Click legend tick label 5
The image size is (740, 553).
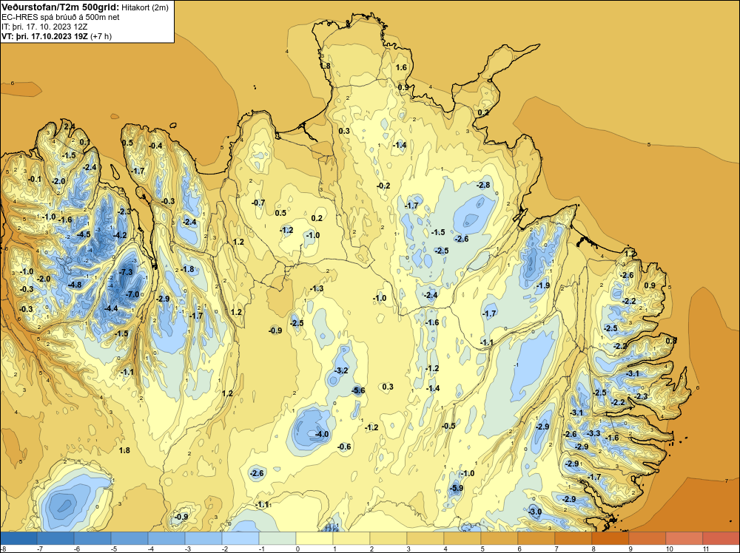pos(482,549)
